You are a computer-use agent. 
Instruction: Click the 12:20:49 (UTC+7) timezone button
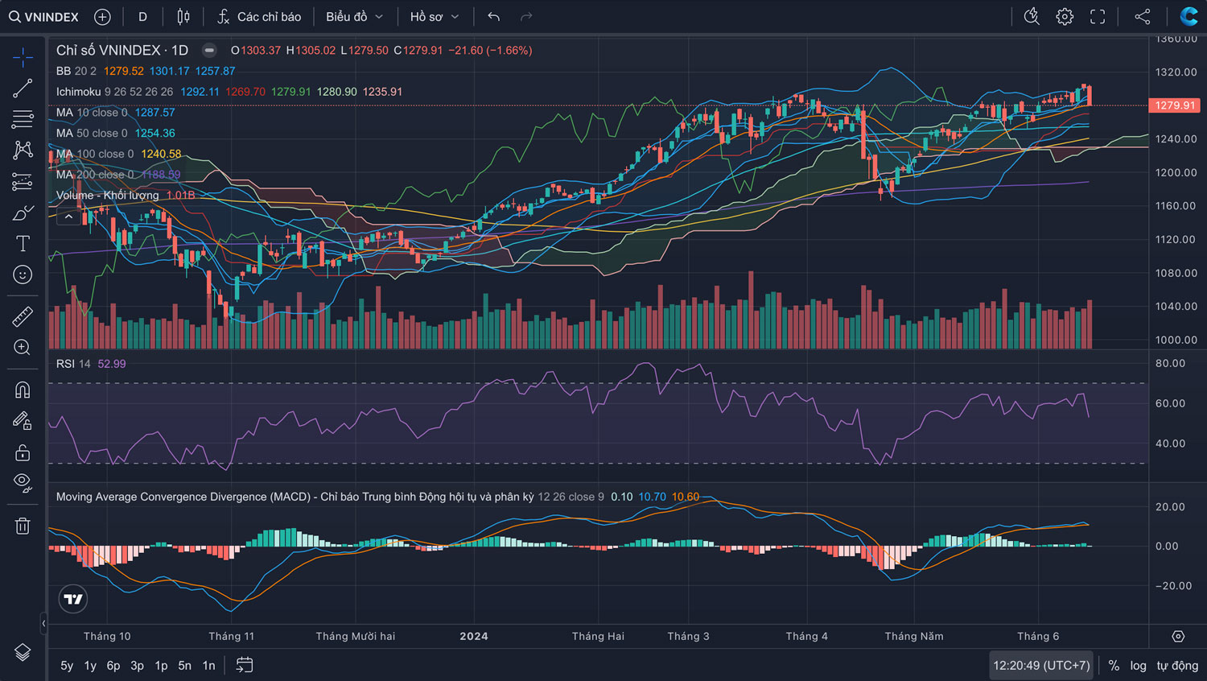tap(1041, 666)
